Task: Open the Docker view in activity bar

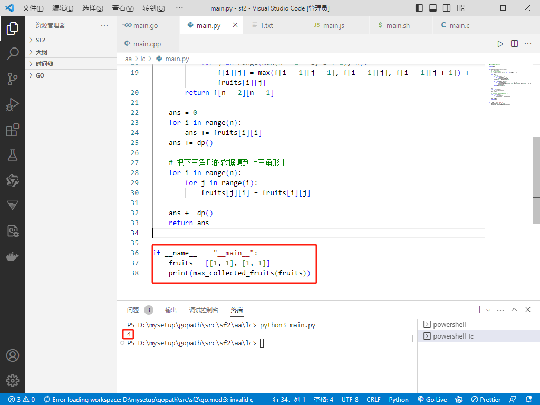Action: pos(13,257)
